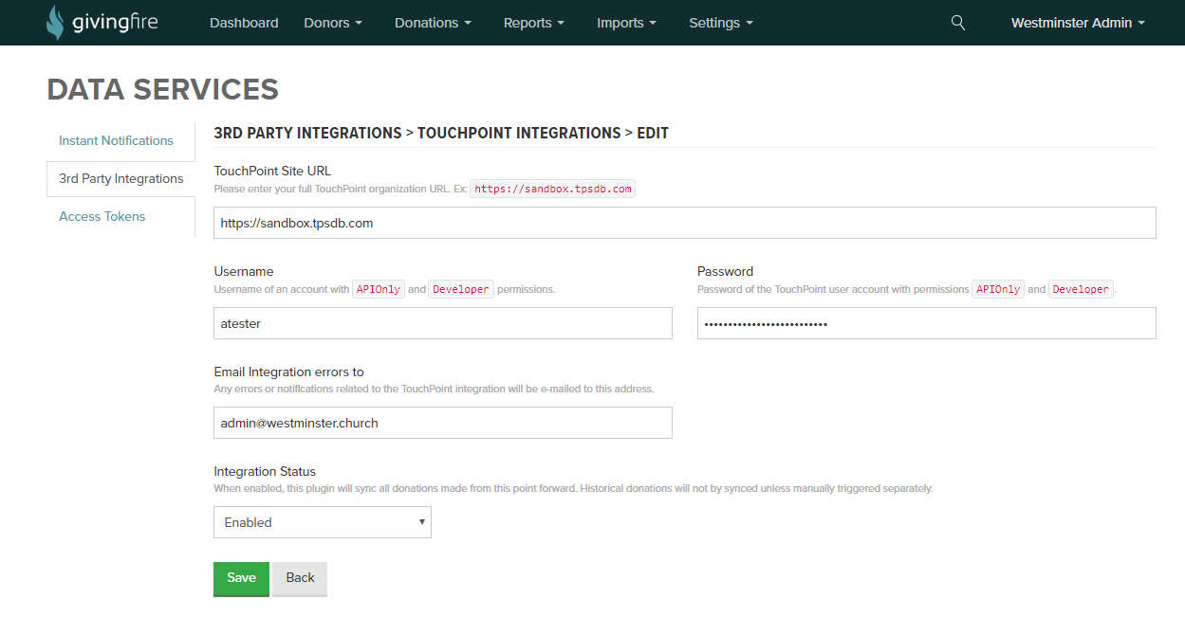Image resolution: width=1185 pixels, height=635 pixels.
Task: Click the TouchPoint Site URL label
Action: coord(272,171)
